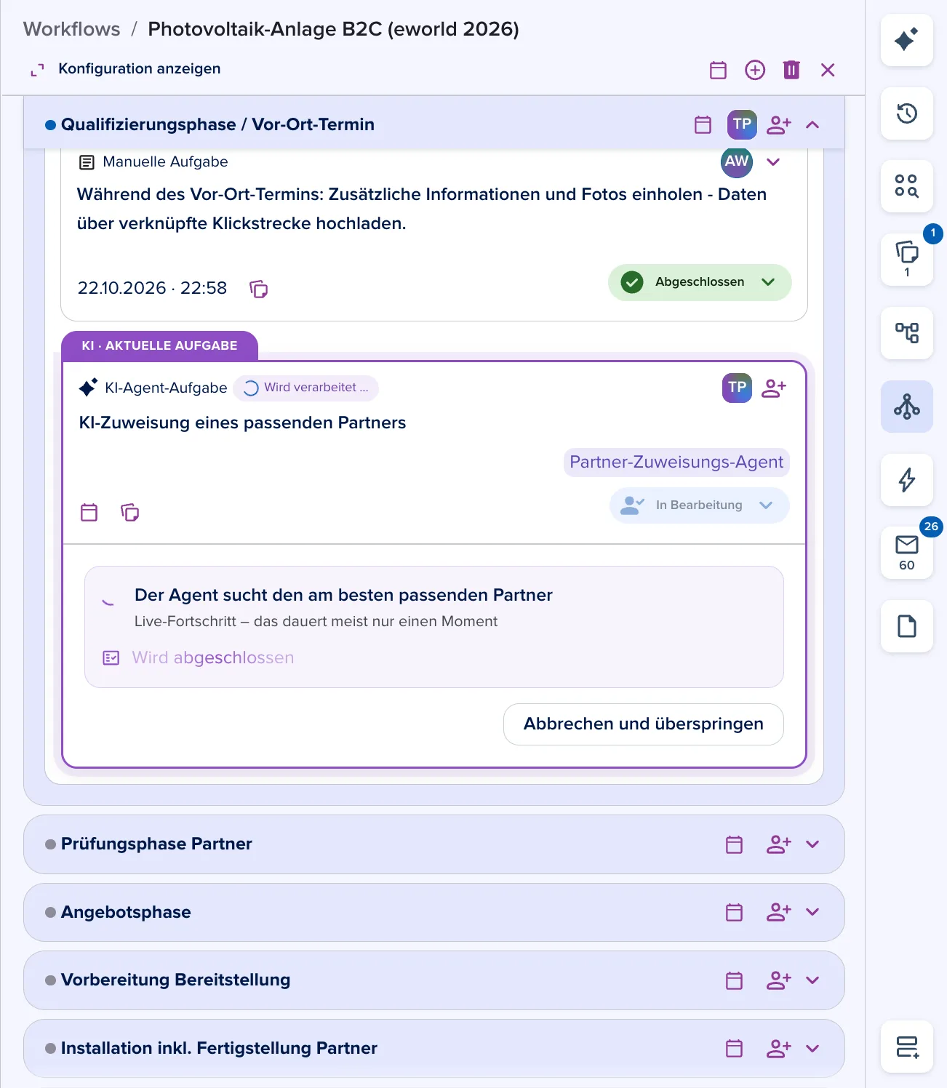Assign a user to Vorbereitung Bereitstellung

779,980
